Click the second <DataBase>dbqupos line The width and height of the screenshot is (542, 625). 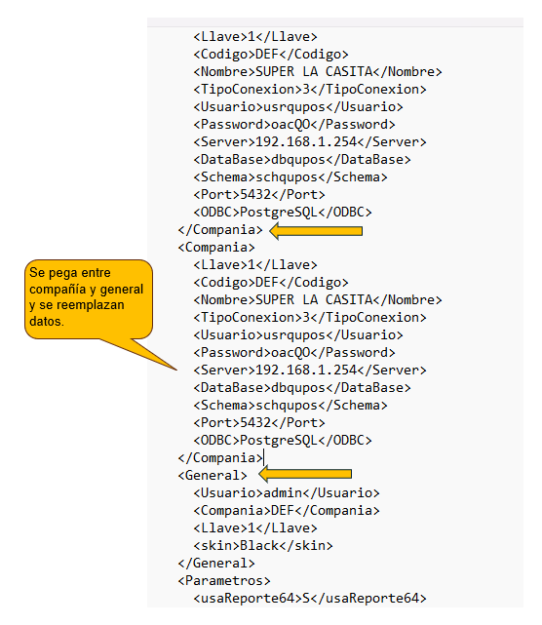pos(302,387)
